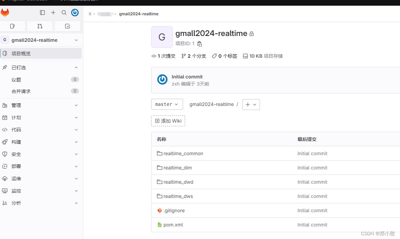Open the .gitignore file name
The height and width of the screenshot is (239, 400).
point(174,210)
